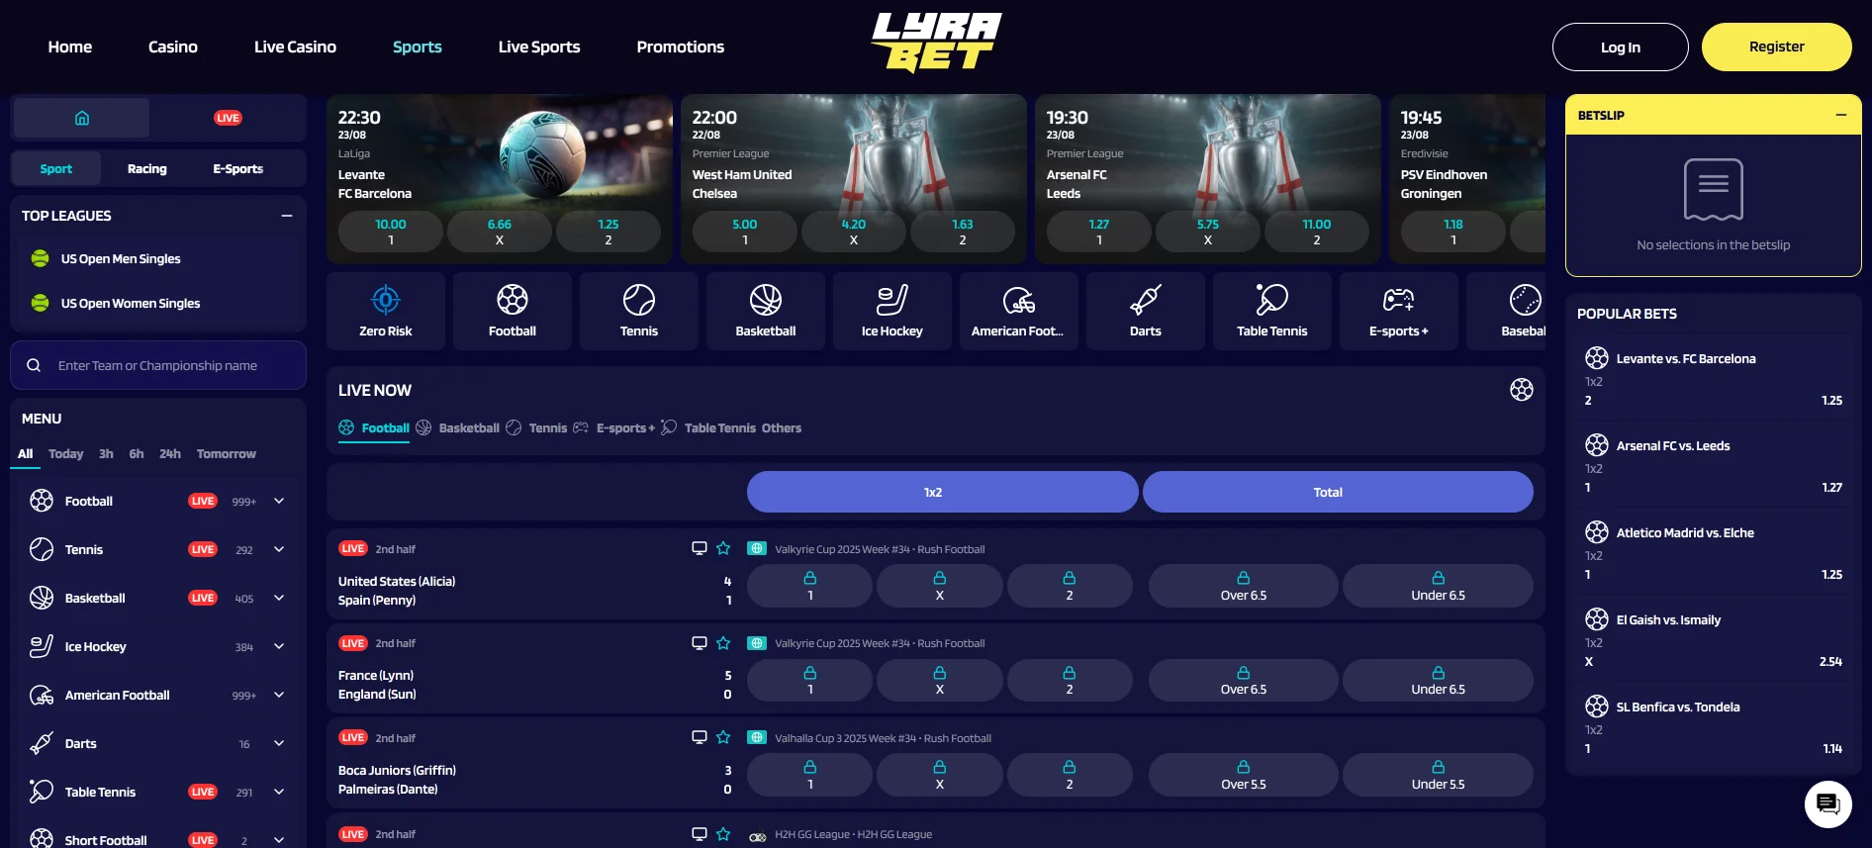Show Basketball in Live Now tabs
The width and height of the screenshot is (1872, 848).
(x=458, y=427)
